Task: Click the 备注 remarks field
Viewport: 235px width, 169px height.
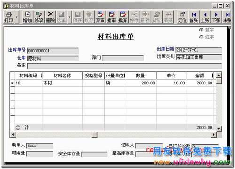Action: pos(125,66)
